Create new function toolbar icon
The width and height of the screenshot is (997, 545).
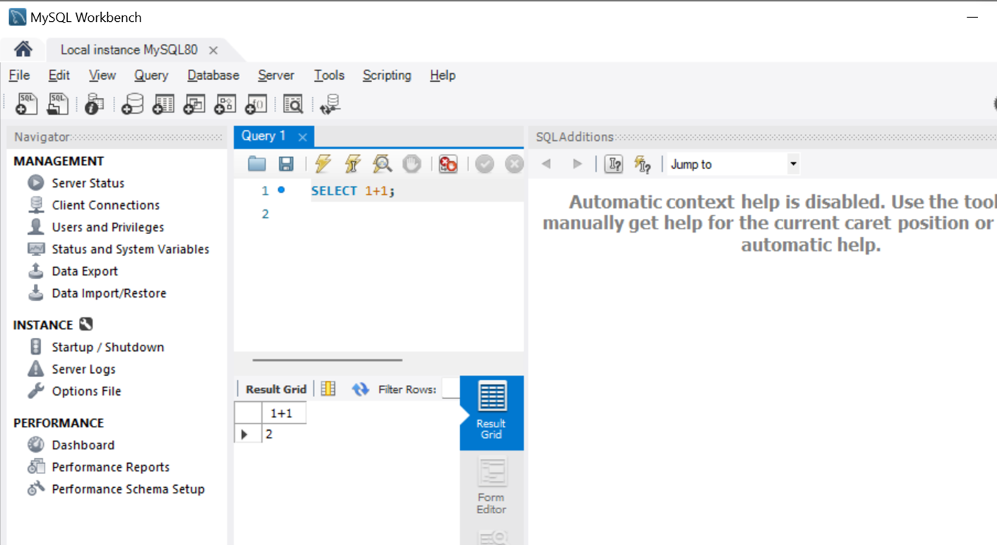pos(256,104)
